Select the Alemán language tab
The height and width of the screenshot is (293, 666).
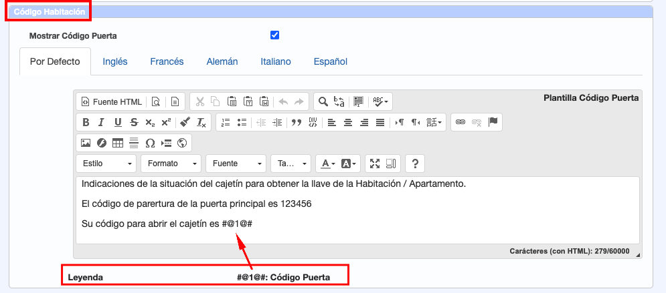(222, 61)
